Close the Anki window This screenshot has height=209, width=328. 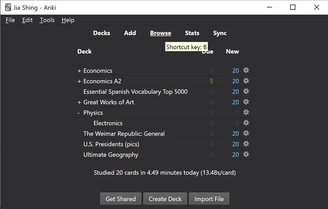click(x=316, y=7)
